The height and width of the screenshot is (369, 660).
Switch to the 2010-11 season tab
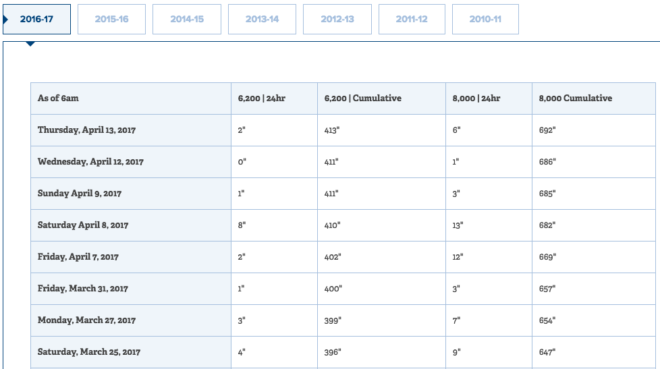[x=485, y=20]
